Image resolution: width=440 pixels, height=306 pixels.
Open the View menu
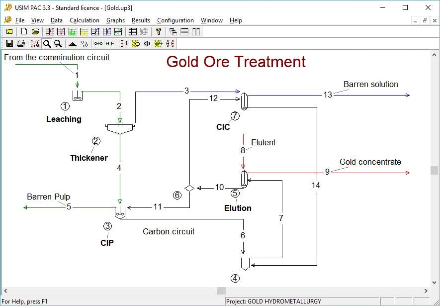coord(37,20)
